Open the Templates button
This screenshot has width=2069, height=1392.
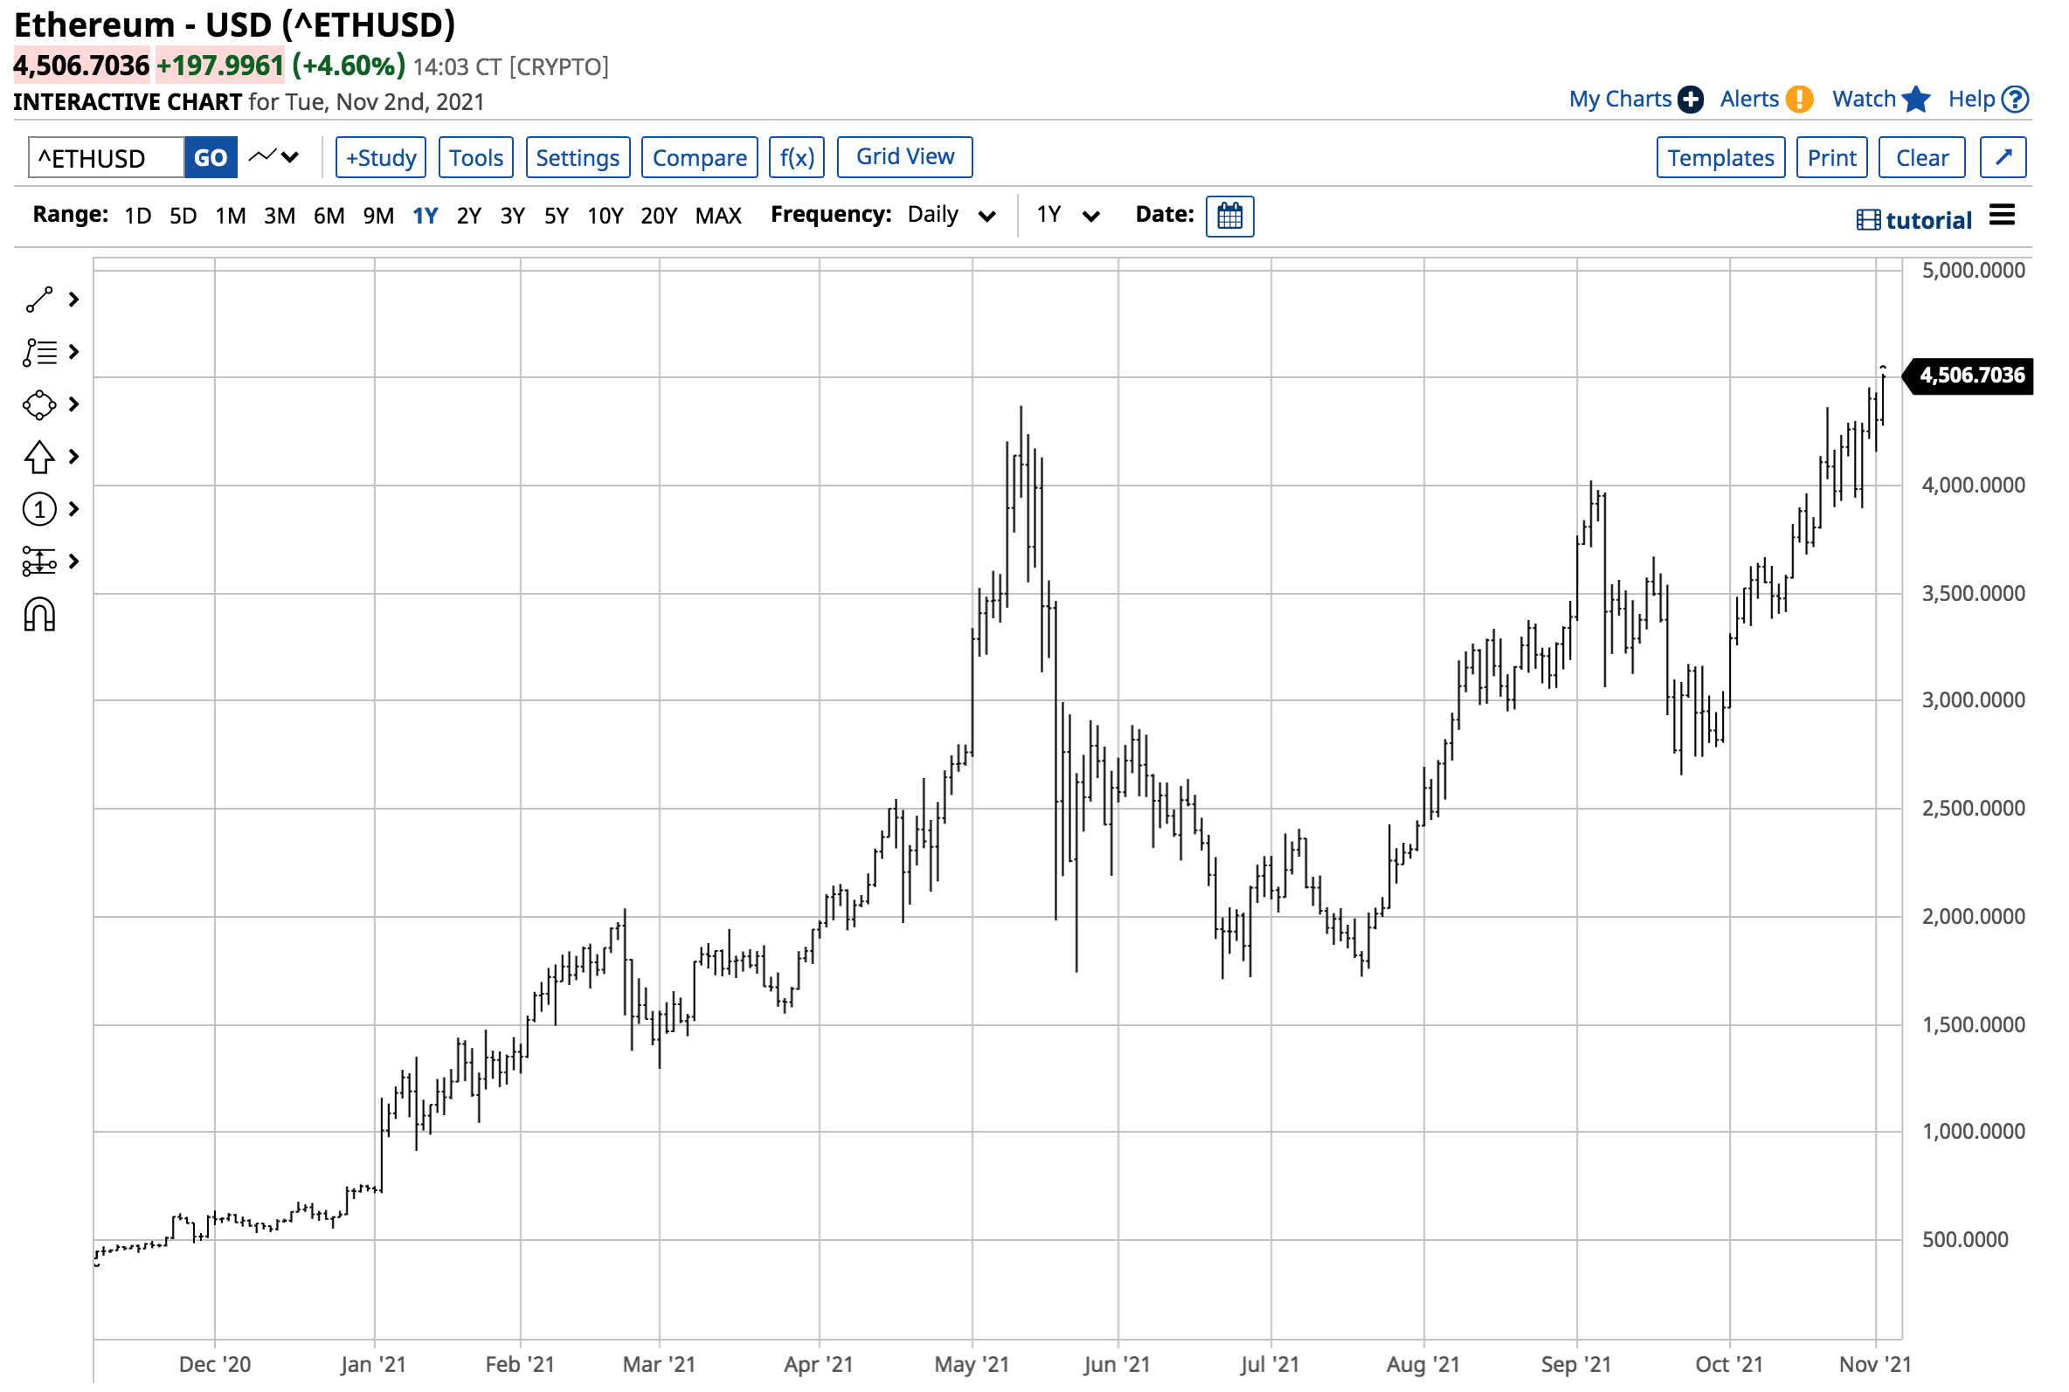coord(1721,157)
